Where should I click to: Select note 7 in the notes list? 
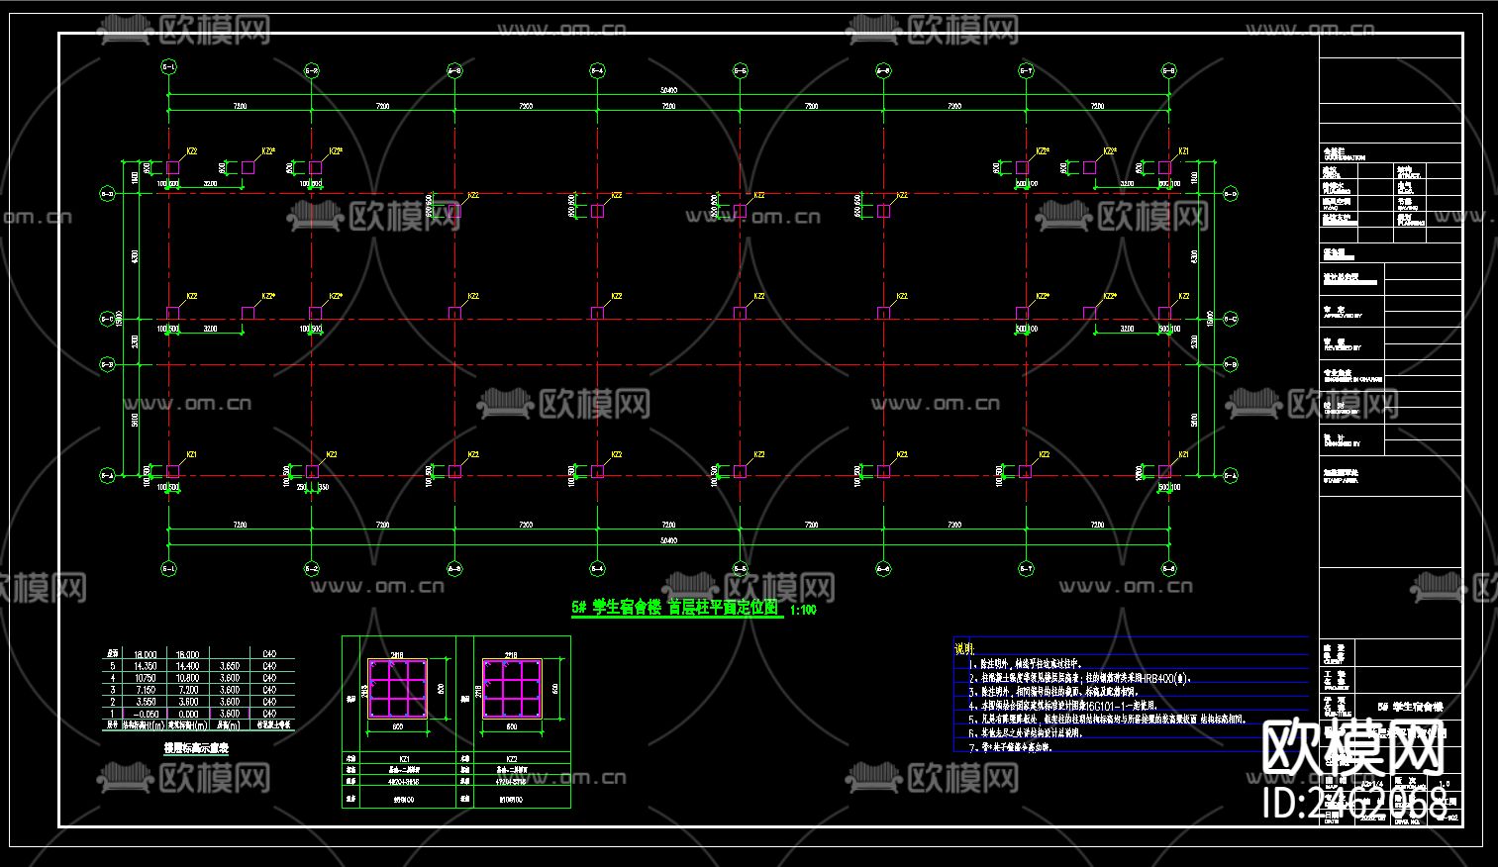[1010, 747]
